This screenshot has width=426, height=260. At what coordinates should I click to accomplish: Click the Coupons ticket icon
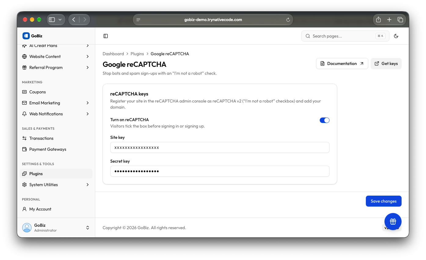click(24, 92)
